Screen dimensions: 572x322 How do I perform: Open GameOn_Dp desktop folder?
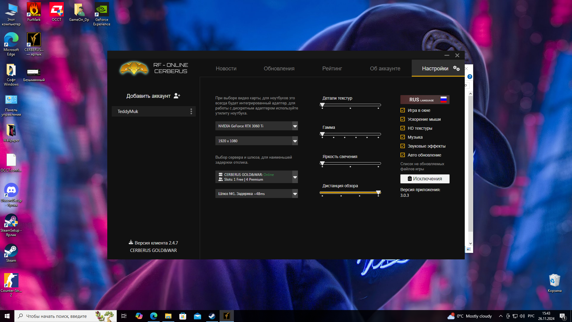[x=79, y=12]
